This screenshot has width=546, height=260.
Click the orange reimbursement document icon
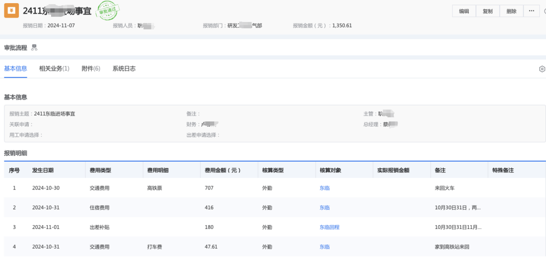[x=11, y=11]
